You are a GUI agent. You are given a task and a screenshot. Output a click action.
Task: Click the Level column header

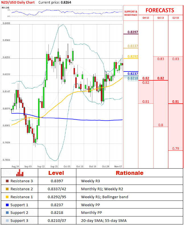56,173
